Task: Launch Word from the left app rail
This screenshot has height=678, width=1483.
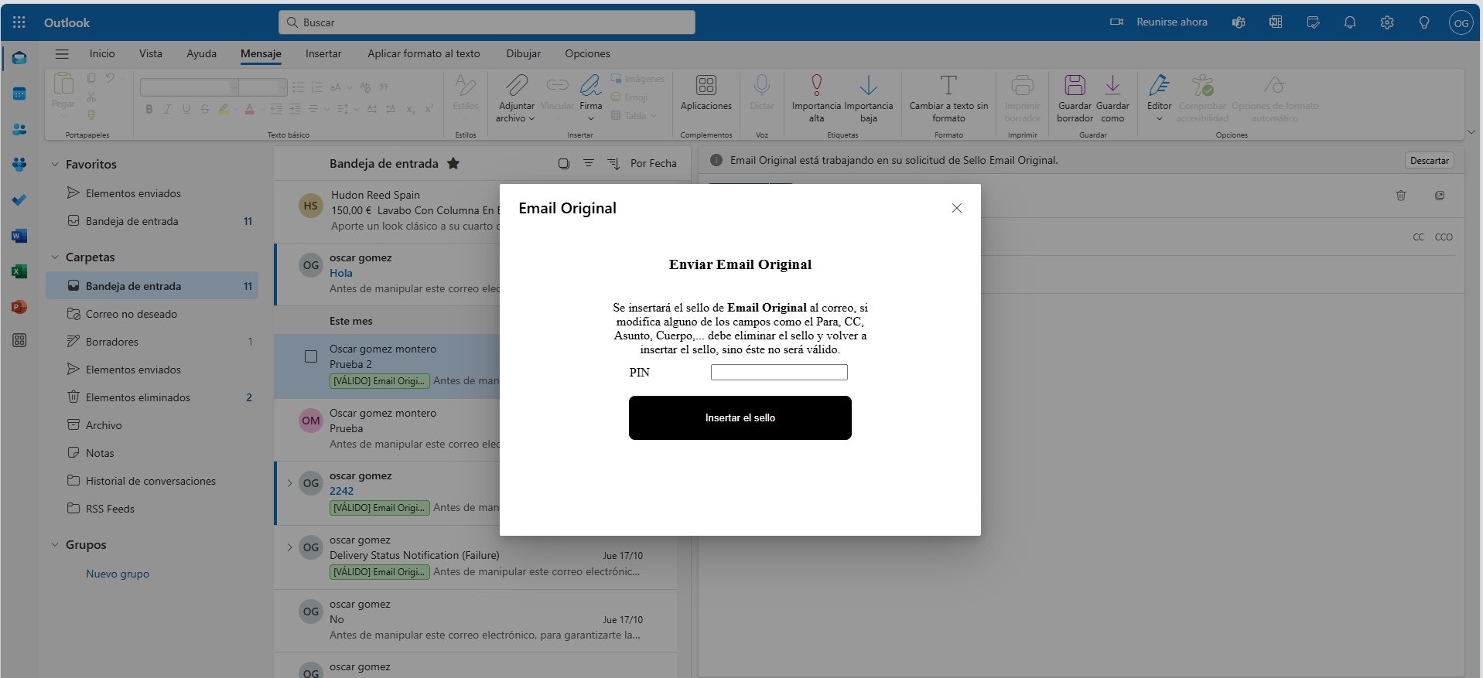Action: click(x=19, y=236)
